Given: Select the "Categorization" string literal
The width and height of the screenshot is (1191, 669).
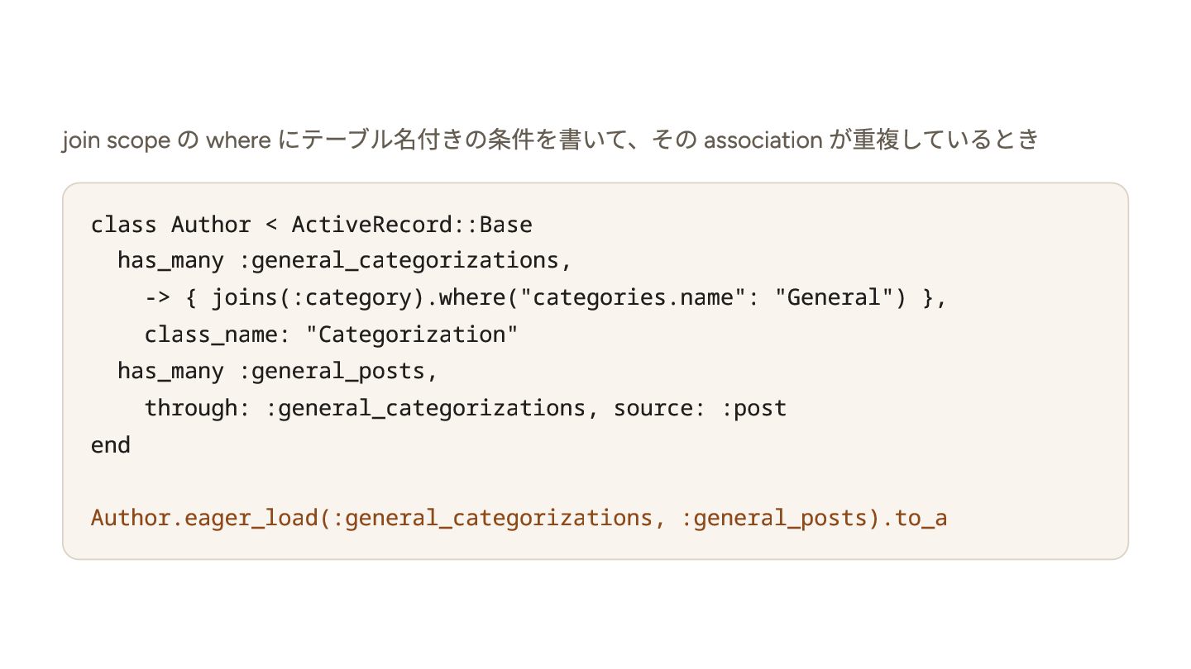Looking at the screenshot, I should pos(419,334).
